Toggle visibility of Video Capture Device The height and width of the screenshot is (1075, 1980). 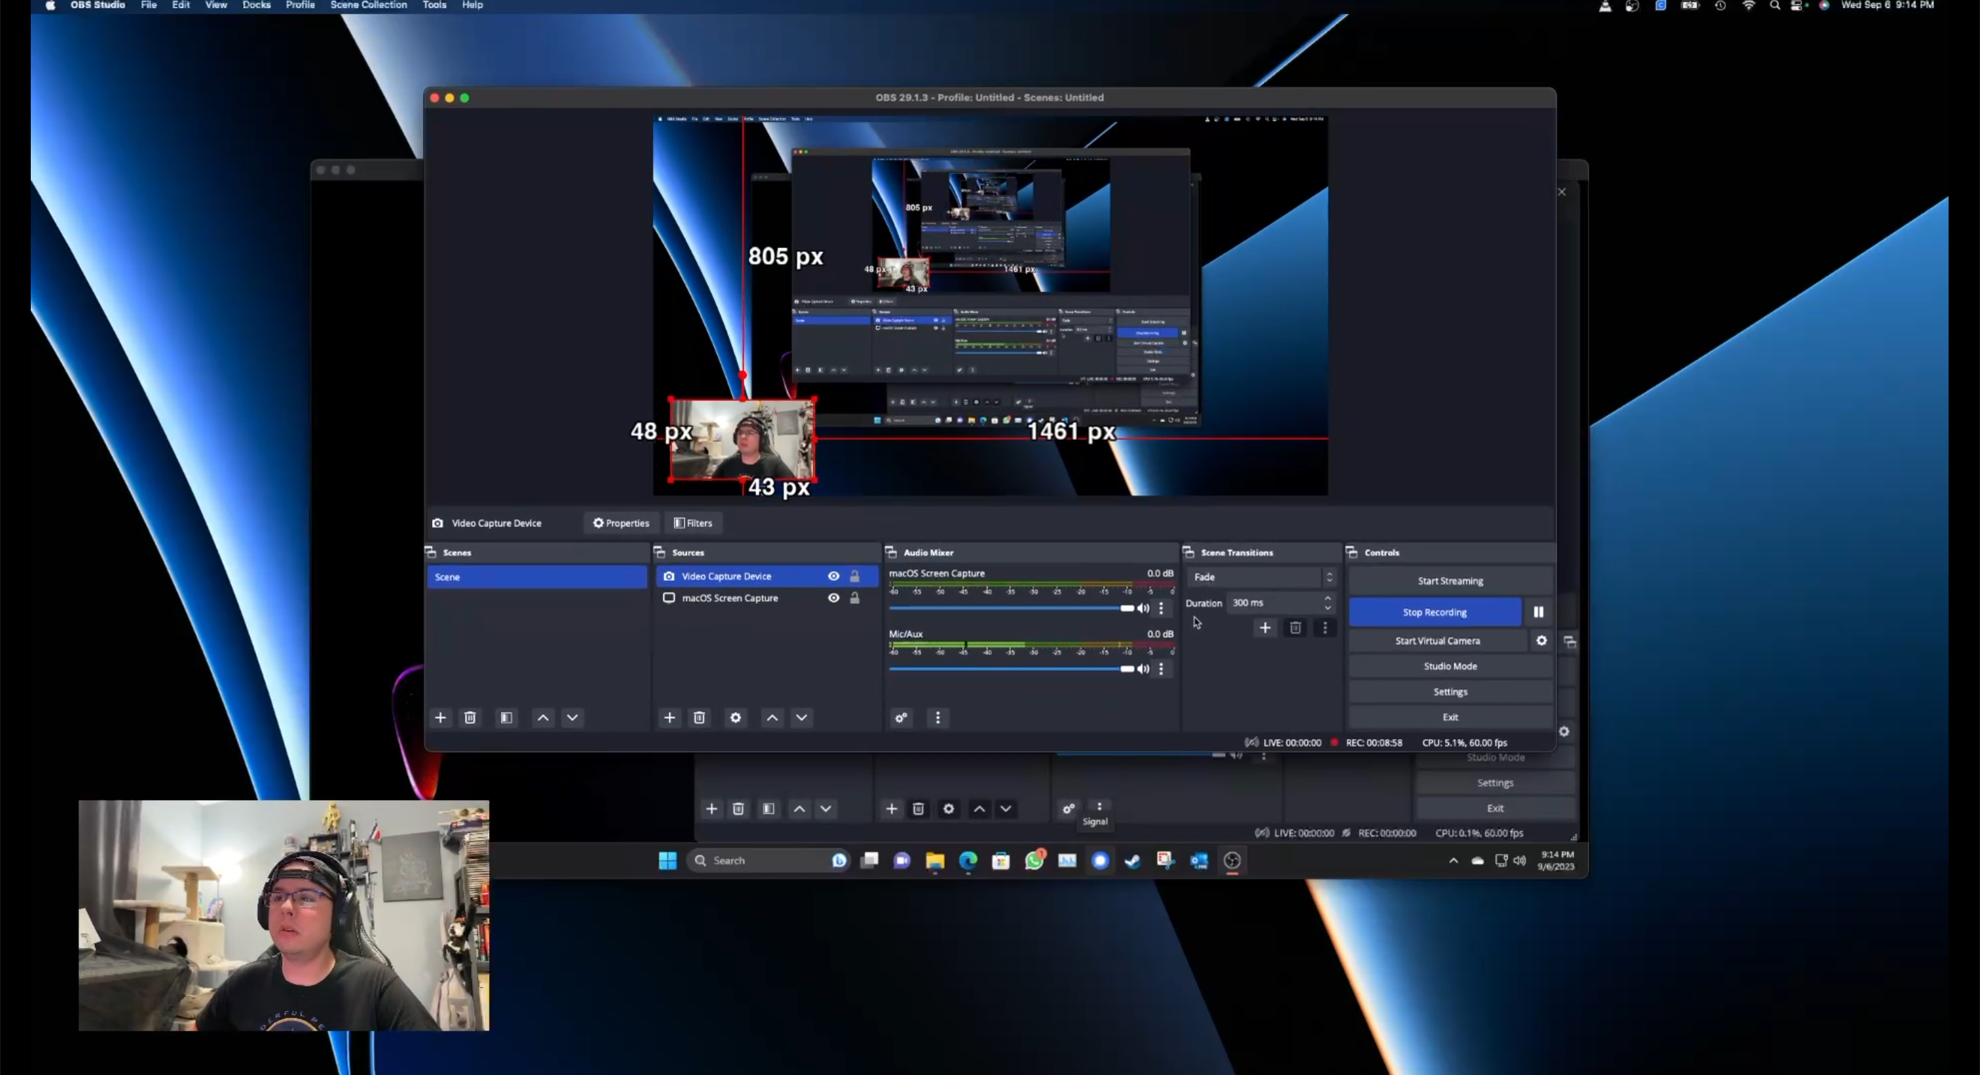pyautogui.click(x=834, y=575)
